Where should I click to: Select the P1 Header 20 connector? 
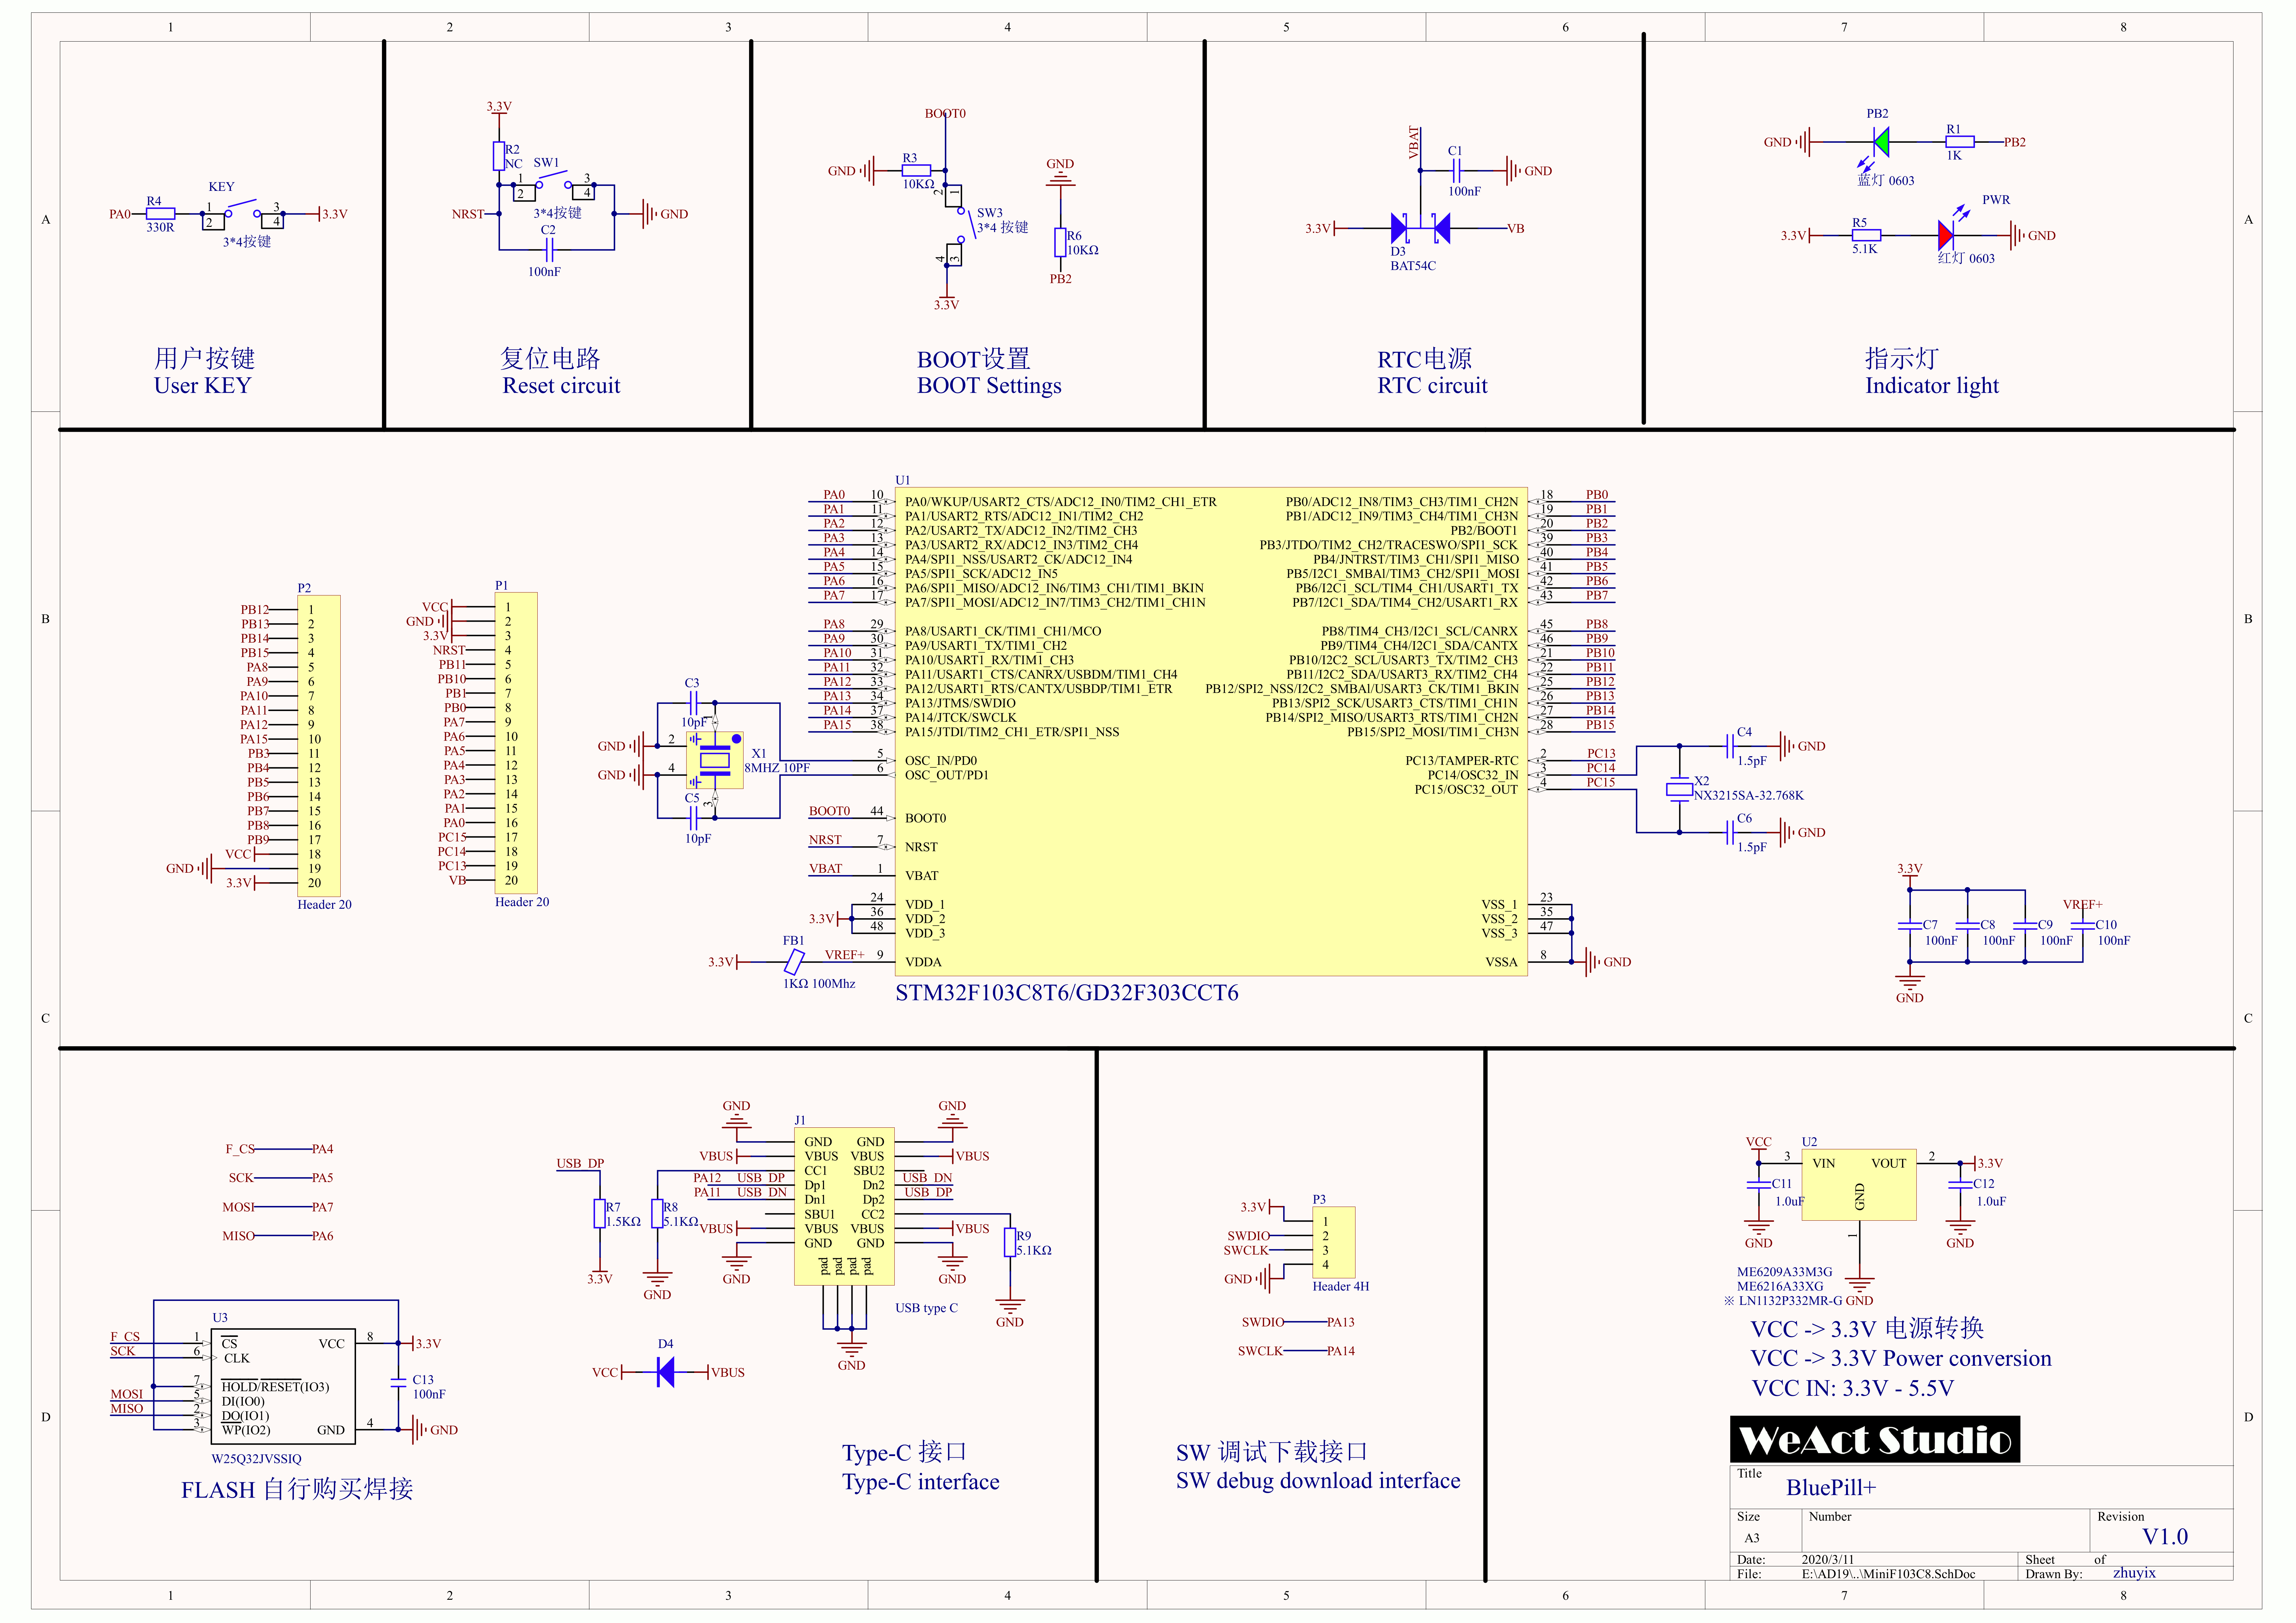pos(516,743)
